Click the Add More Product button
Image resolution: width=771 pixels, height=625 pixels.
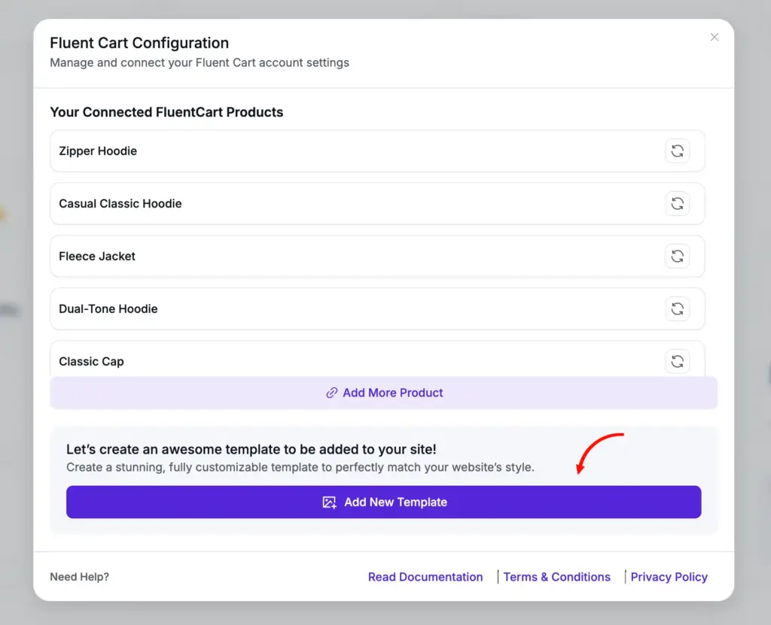pos(384,393)
